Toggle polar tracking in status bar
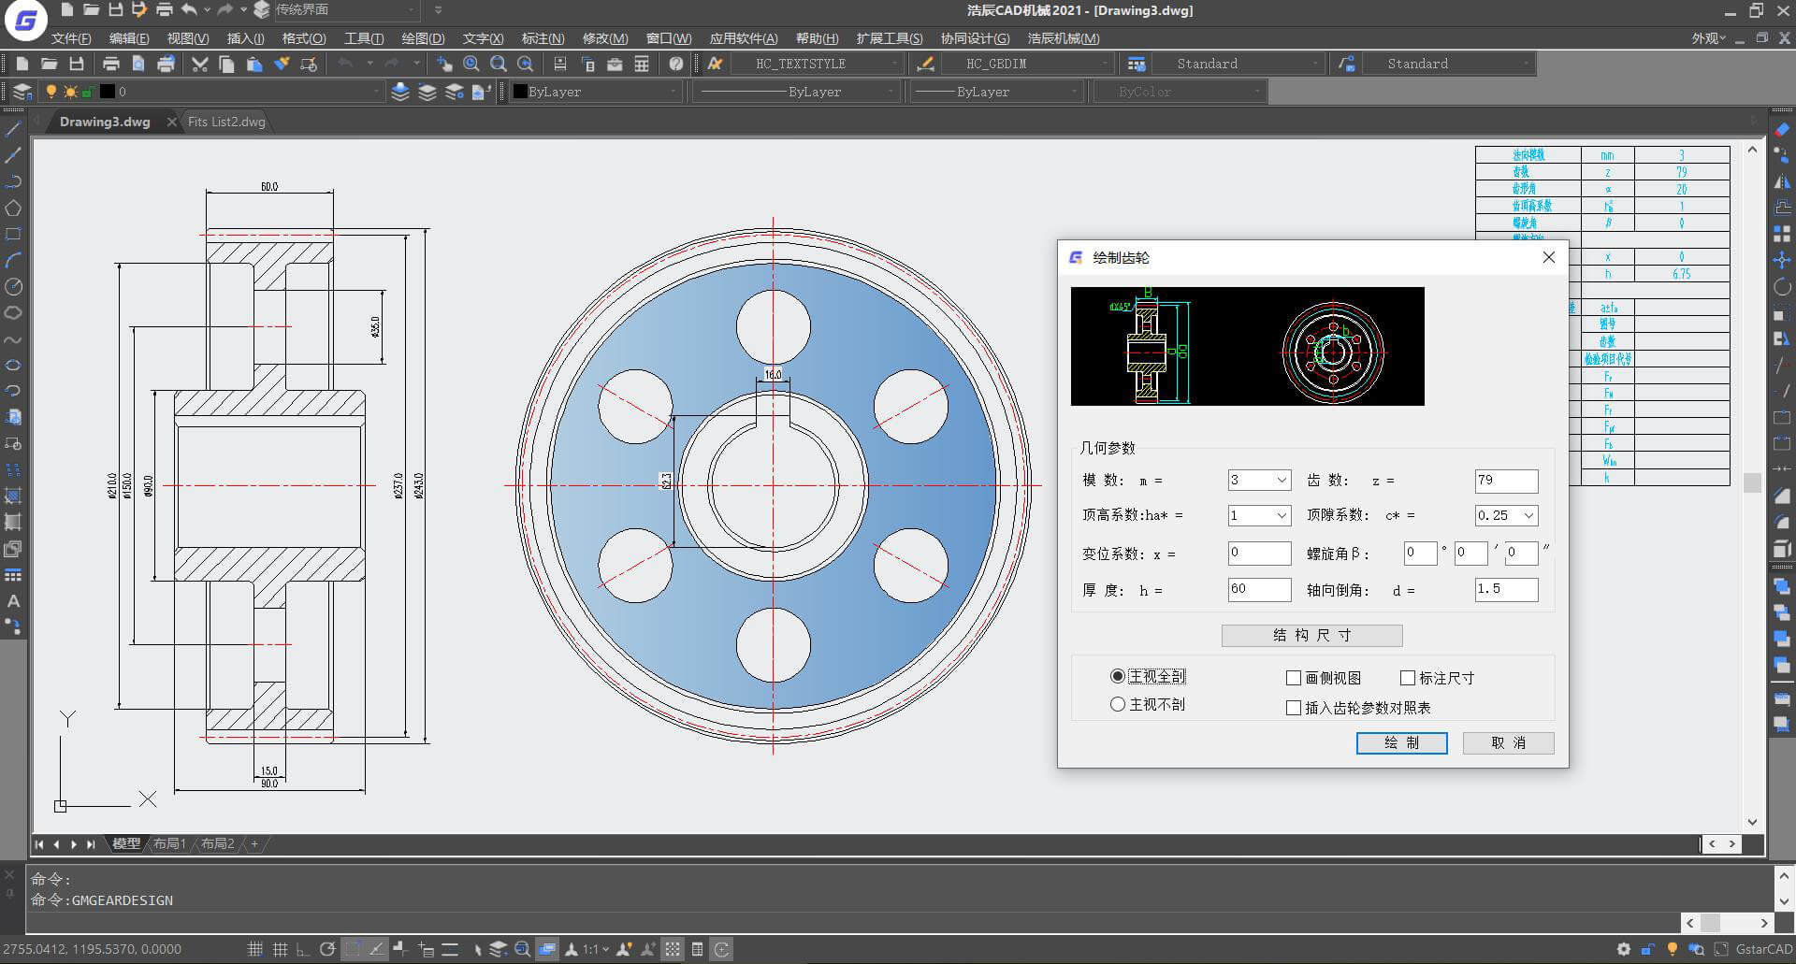This screenshot has height=964, width=1796. point(327,949)
